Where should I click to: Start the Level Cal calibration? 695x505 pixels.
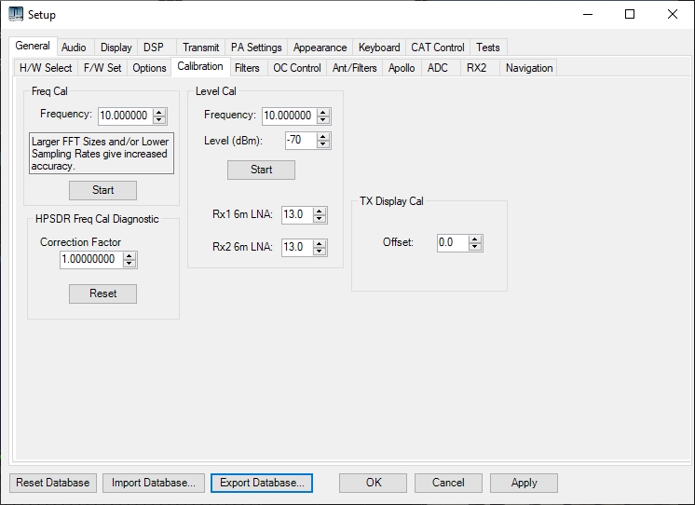pyautogui.click(x=261, y=170)
